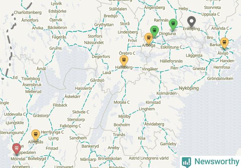241x168 pixels.
Task: Click the Charlottenberg station label
Action: tap(27, 13)
